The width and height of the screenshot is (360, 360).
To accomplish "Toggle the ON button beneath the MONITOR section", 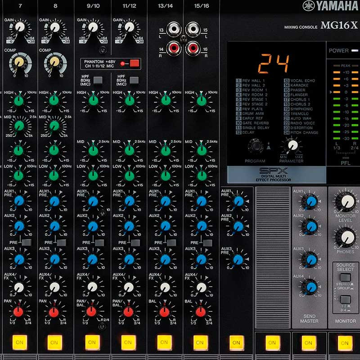I will (345, 343).
